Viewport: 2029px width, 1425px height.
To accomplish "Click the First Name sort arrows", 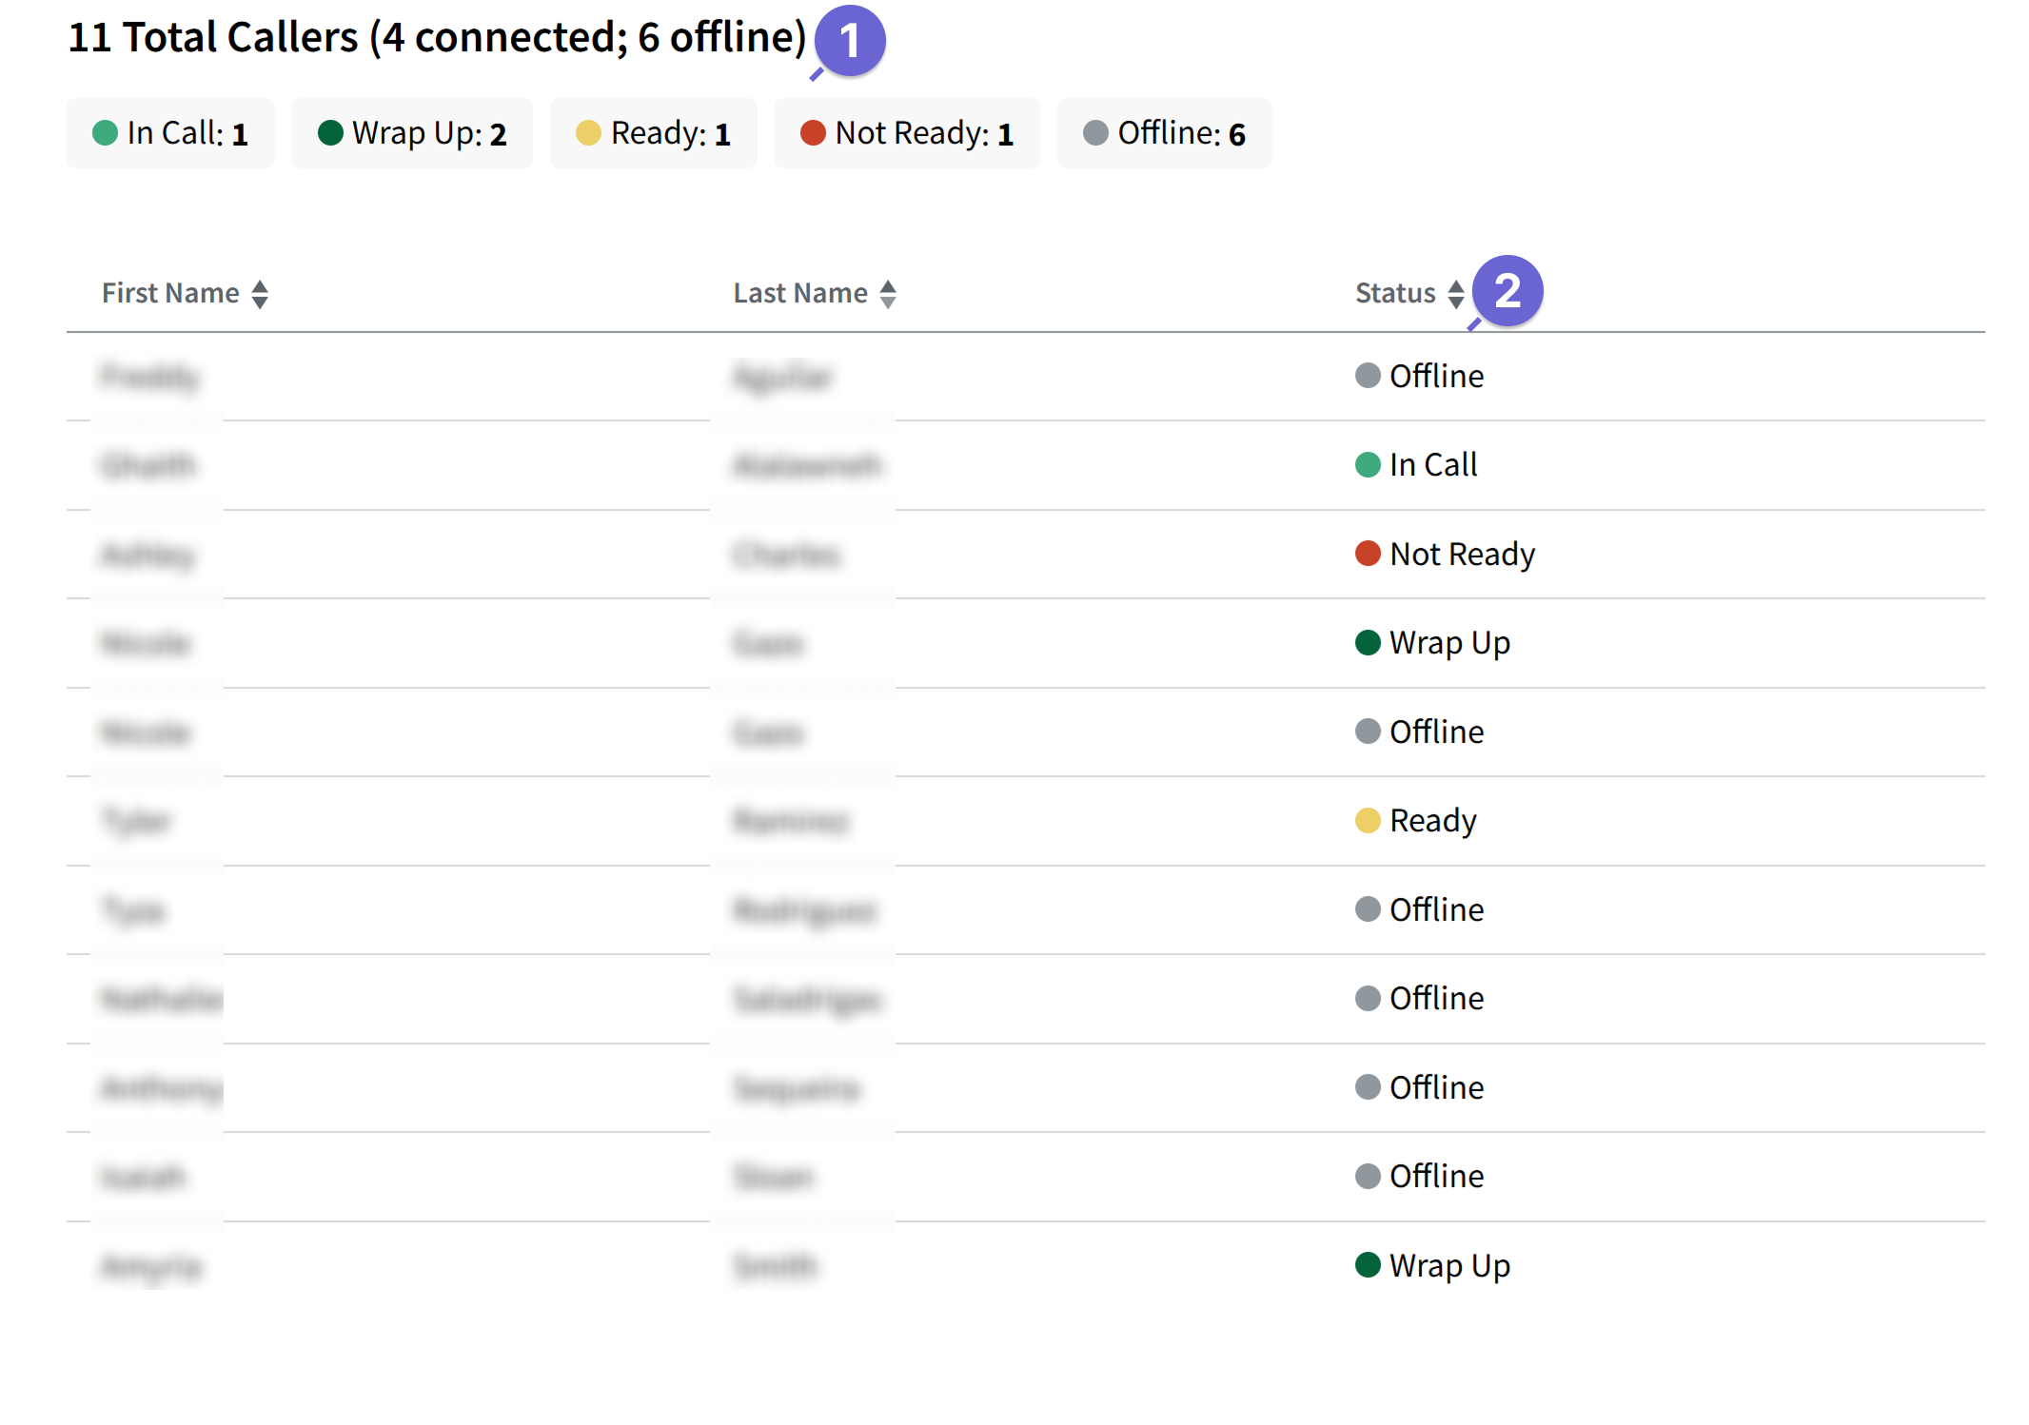I will coord(260,294).
